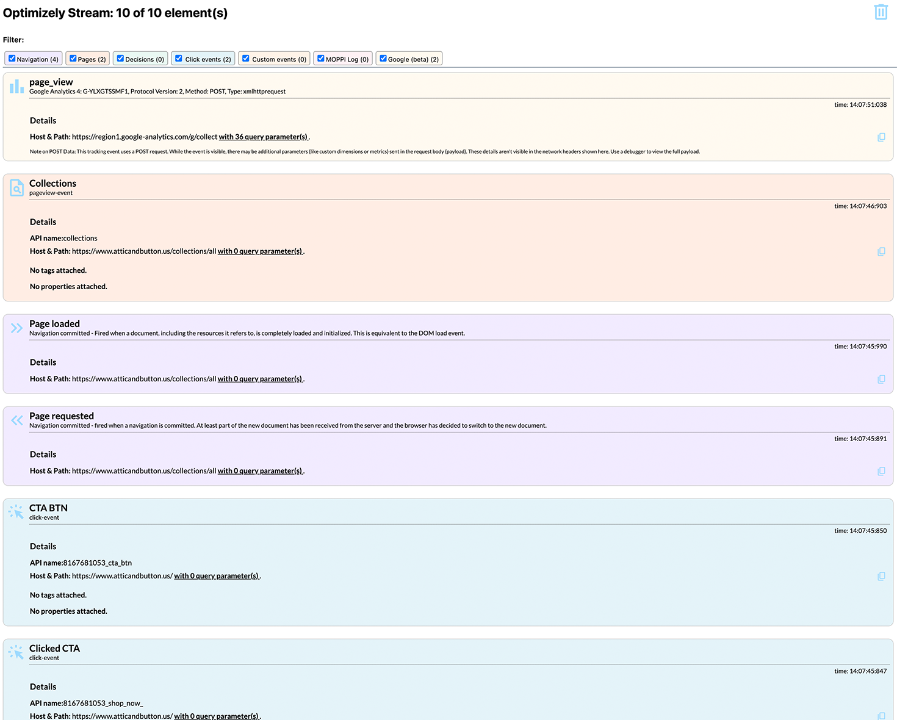
Task: Copy the Collections event details
Action: 881,251
